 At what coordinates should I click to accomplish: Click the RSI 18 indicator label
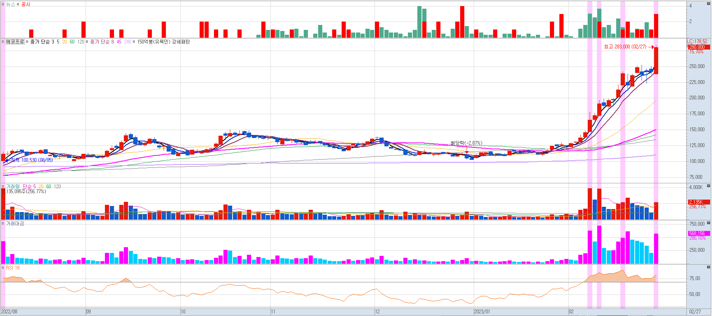(x=13, y=268)
